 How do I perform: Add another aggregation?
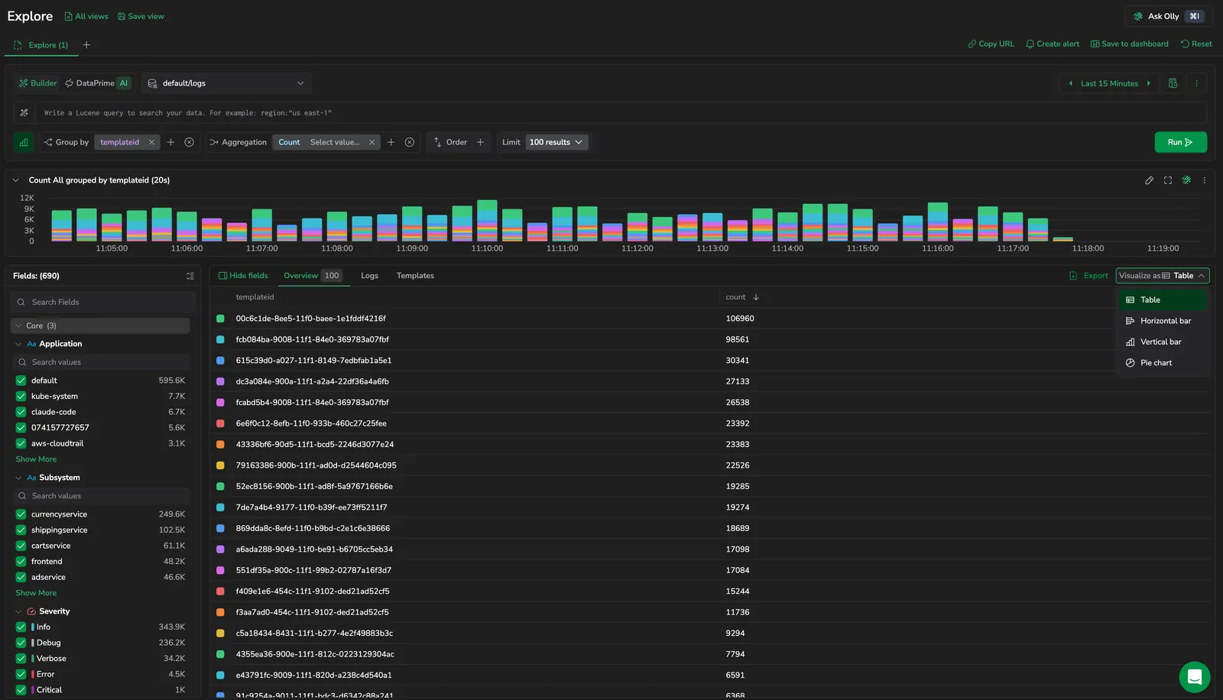pos(391,142)
